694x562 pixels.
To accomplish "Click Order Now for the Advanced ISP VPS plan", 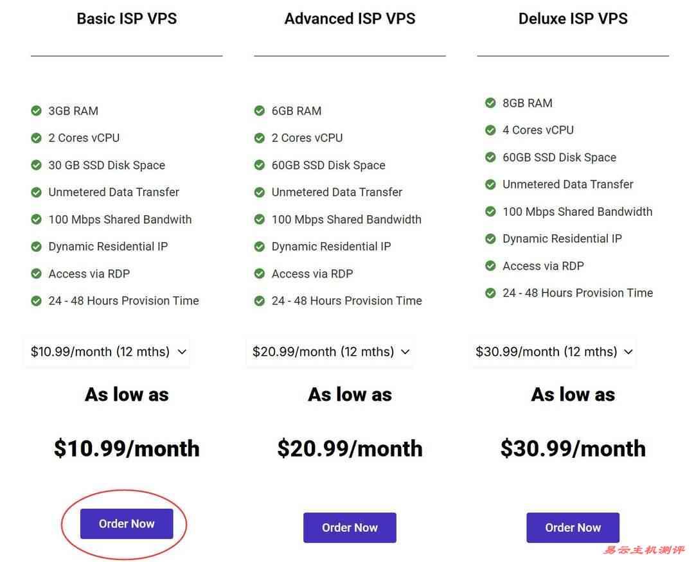I will [350, 527].
